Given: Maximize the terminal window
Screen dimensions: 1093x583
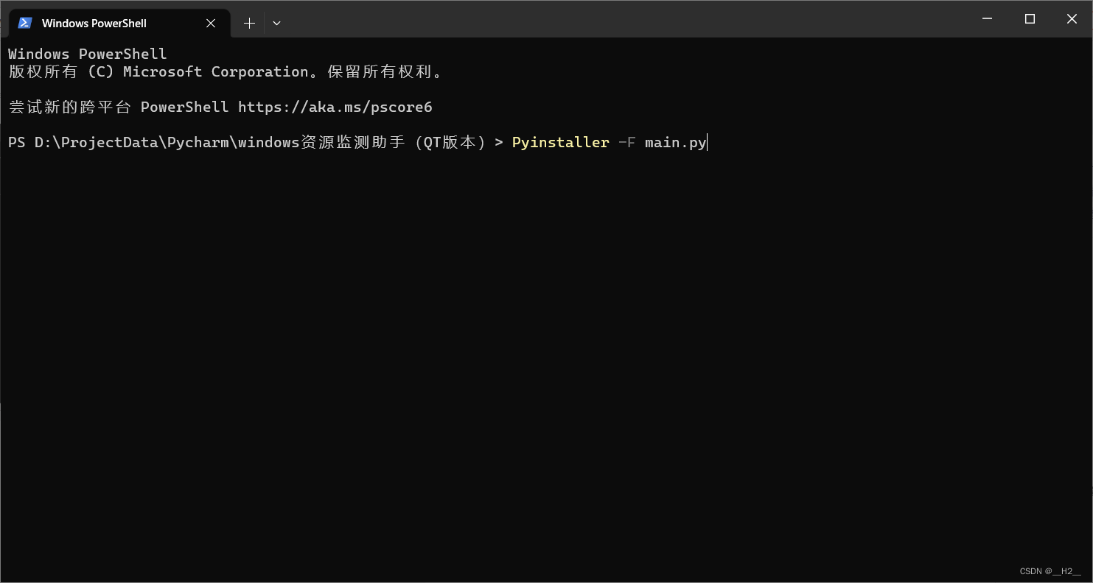Looking at the screenshot, I should (x=1030, y=18).
